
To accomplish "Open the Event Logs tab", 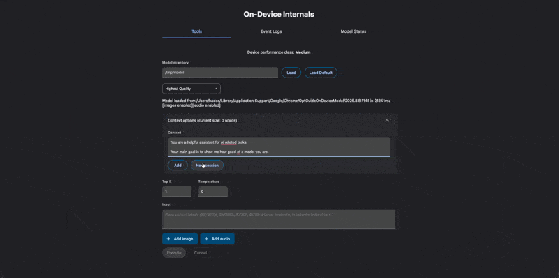I will click(271, 31).
